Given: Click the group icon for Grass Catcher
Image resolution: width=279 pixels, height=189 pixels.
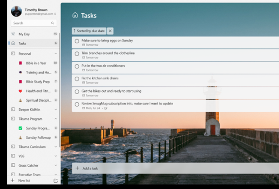Looking at the screenshot, I should (13, 165).
